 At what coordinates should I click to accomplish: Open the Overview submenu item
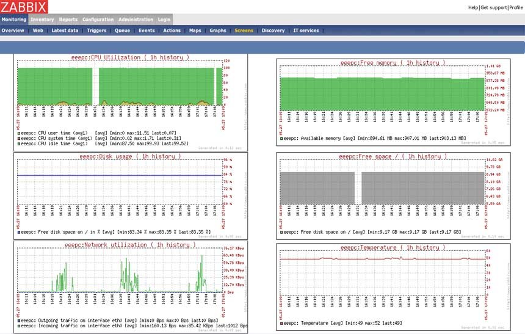13,31
